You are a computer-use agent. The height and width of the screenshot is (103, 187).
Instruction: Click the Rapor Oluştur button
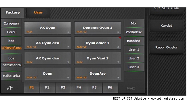pyautogui.click(x=167, y=47)
